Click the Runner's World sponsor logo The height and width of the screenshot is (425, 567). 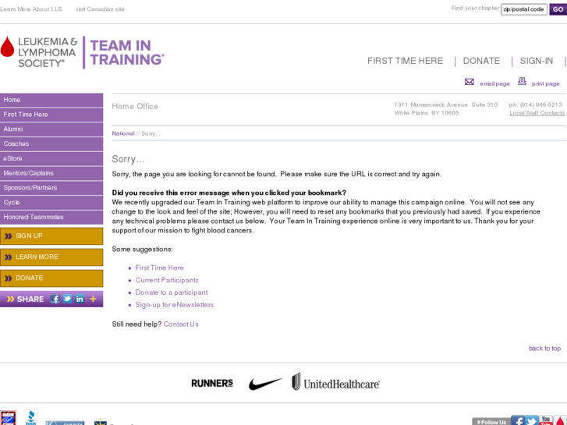coord(212,383)
